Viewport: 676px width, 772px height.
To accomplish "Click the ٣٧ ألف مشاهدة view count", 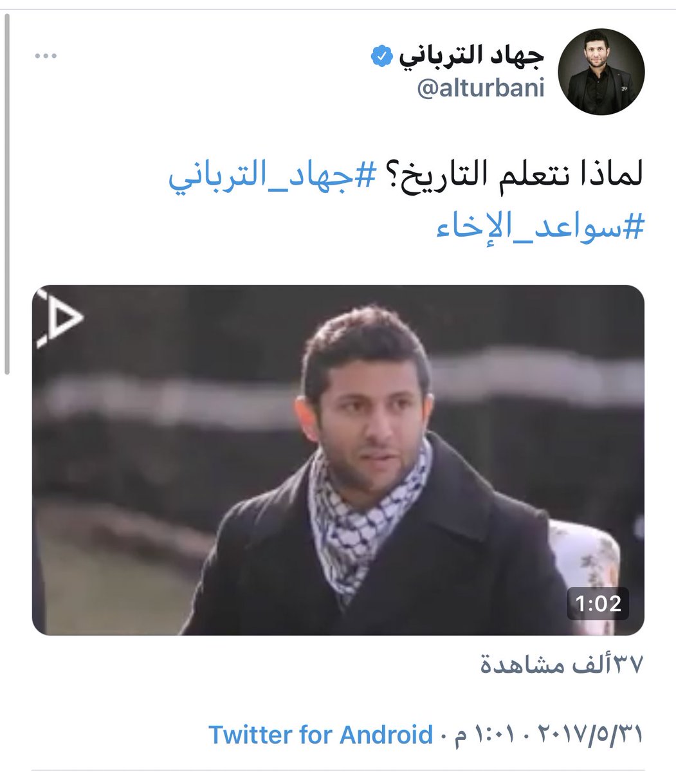I will coord(563,665).
